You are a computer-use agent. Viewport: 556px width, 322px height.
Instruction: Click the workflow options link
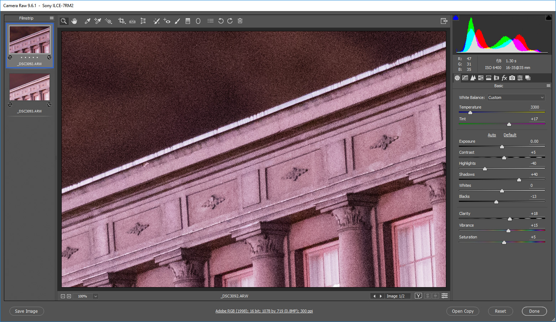(x=264, y=311)
